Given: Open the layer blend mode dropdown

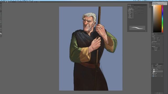Looking at the screenshot, I should (154, 67).
